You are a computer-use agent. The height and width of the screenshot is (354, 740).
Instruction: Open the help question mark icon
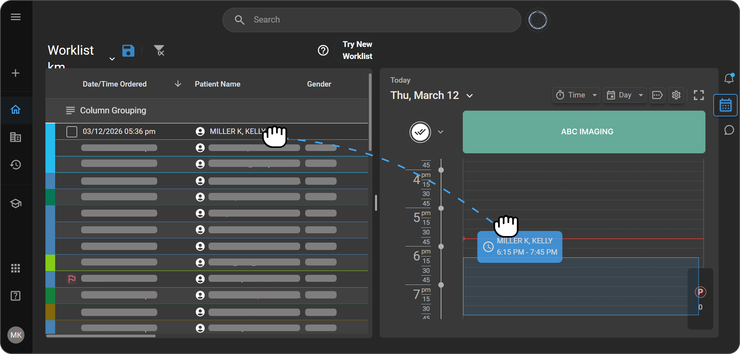323,50
